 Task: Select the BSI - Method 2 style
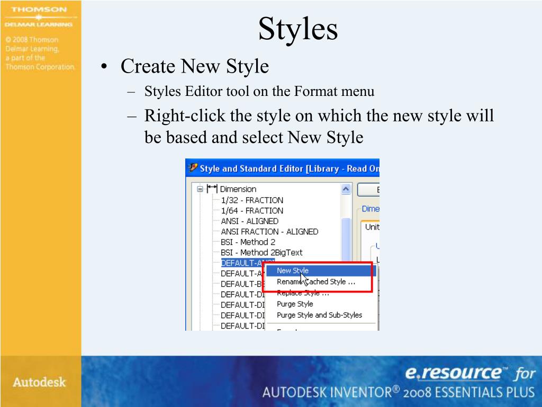248,242
